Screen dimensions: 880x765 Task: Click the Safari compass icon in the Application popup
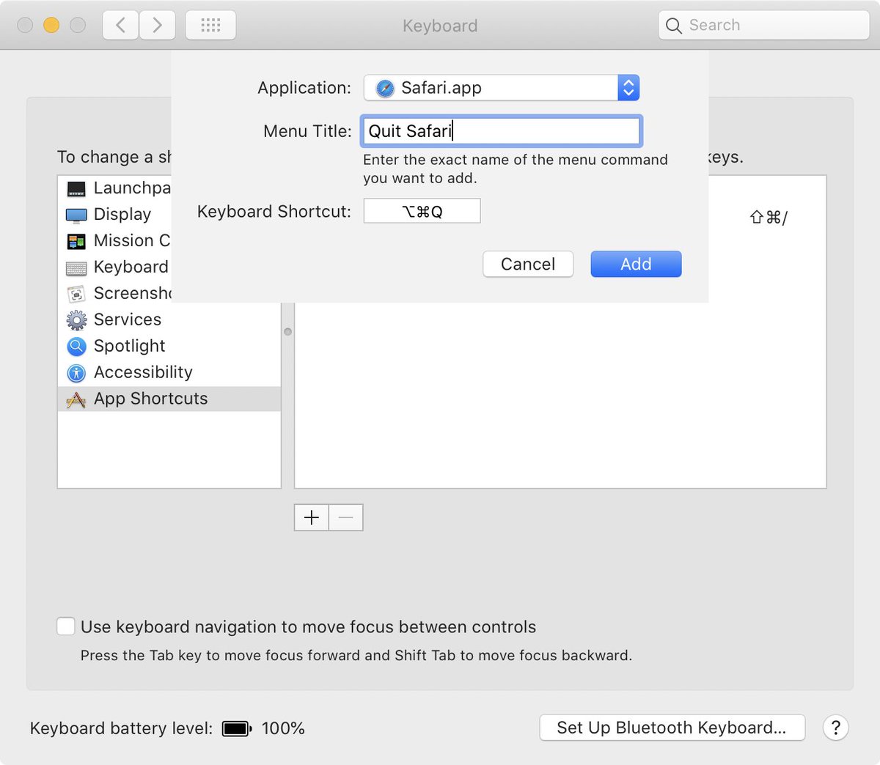[x=385, y=89]
